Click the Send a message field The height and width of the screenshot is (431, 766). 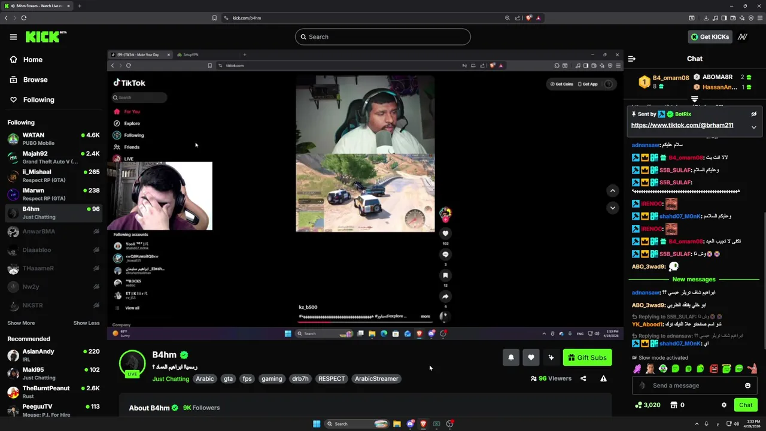click(x=694, y=386)
